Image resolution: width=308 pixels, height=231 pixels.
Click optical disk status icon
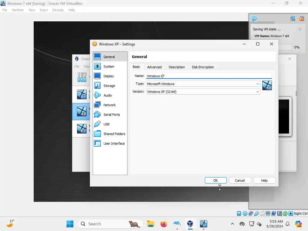pos(245,214)
